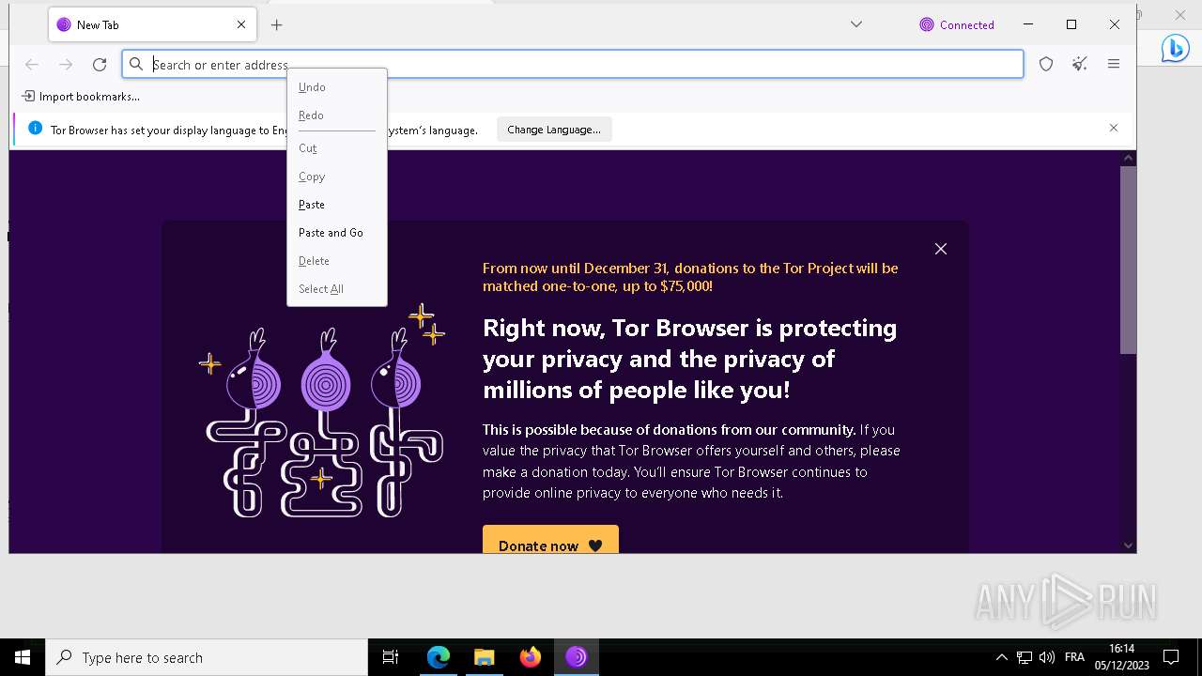Click the Change Language button
The height and width of the screenshot is (676, 1202).
click(x=554, y=130)
